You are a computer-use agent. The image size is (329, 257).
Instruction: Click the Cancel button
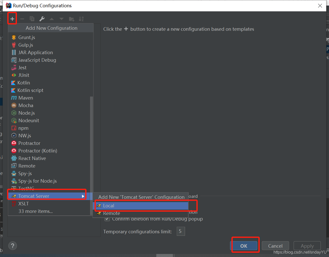(x=275, y=246)
